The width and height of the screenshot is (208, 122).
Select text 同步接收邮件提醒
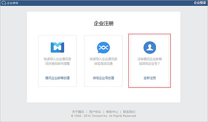click(57, 64)
